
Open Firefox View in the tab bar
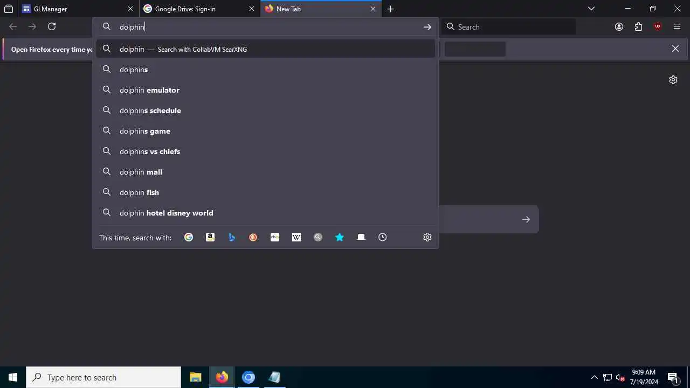tap(9, 9)
